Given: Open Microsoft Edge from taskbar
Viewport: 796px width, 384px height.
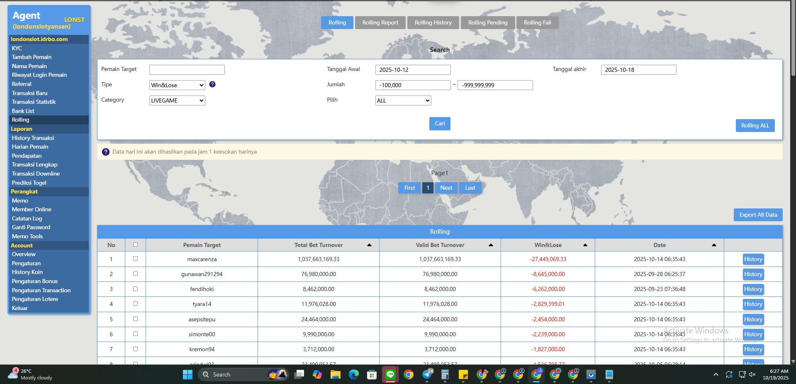Looking at the screenshot, I should (353, 374).
